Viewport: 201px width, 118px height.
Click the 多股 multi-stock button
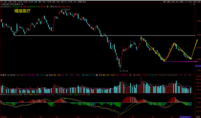tap(173, 2)
